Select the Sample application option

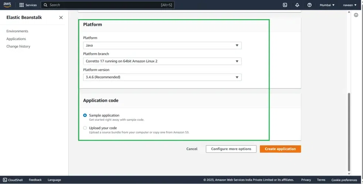point(85,115)
